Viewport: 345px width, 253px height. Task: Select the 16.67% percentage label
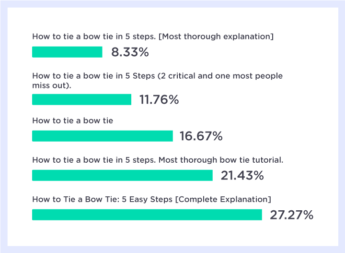click(x=201, y=136)
